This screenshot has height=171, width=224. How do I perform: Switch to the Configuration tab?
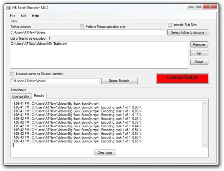coord(21,96)
